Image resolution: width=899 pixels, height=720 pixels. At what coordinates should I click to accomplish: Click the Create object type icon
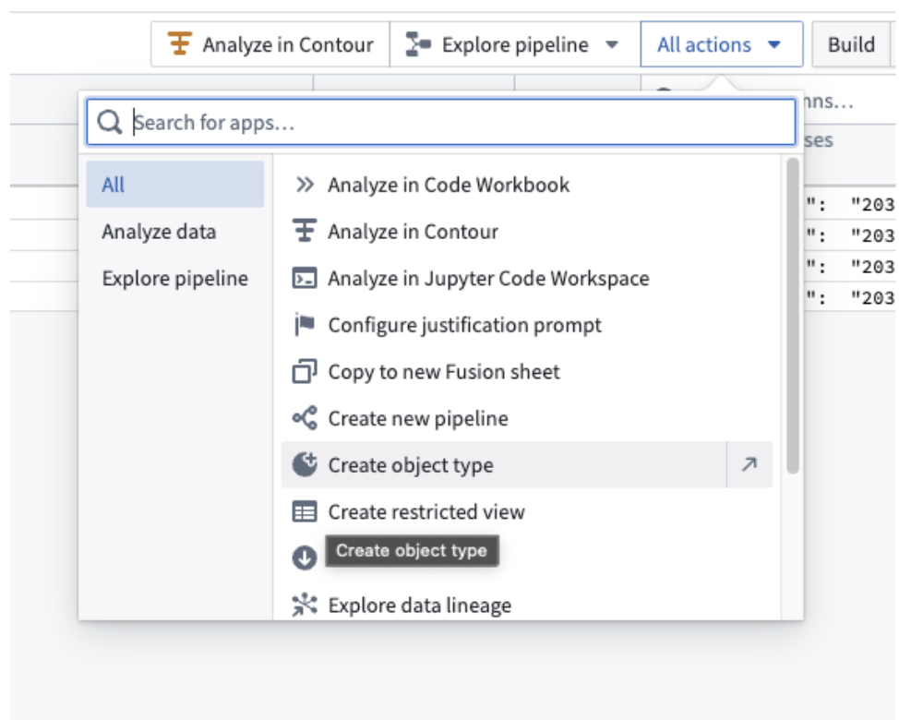tap(305, 464)
